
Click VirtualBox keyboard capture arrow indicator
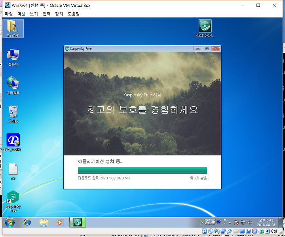coord(267,231)
